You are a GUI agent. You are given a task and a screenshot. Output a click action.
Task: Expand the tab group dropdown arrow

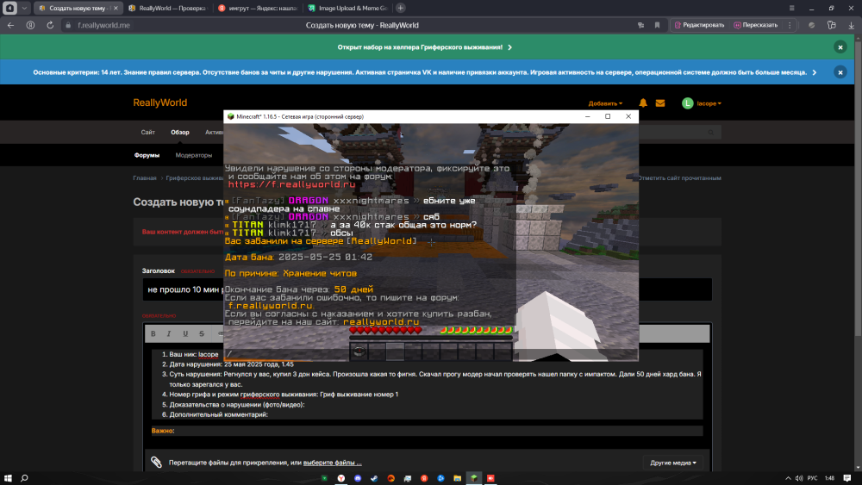(24, 9)
